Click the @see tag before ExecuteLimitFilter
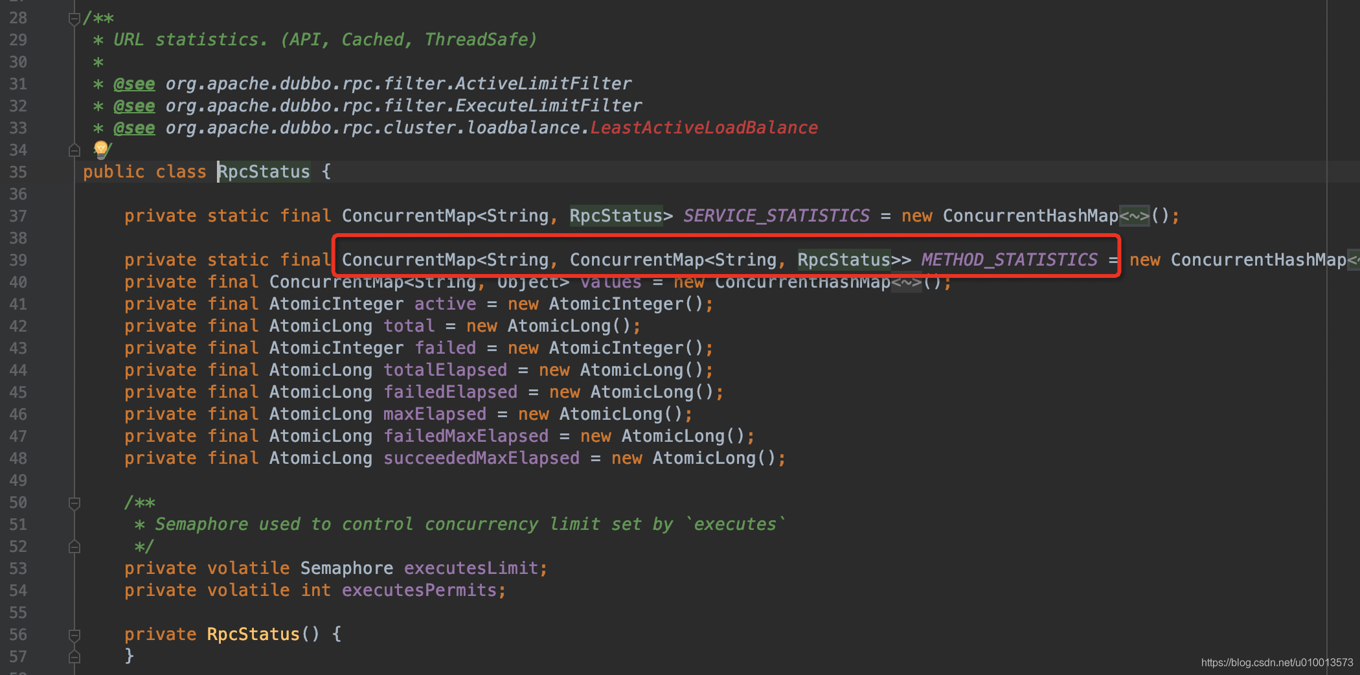This screenshot has height=675, width=1360. click(x=134, y=106)
